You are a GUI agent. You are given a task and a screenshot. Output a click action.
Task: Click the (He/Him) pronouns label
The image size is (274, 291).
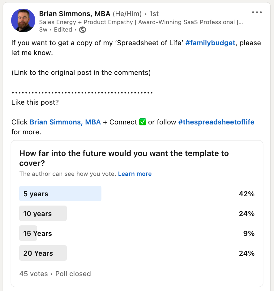[127, 14]
